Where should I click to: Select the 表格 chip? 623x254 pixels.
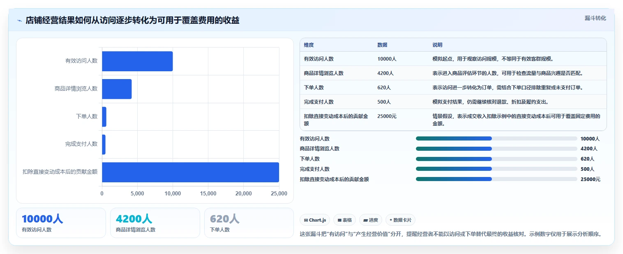[344, 220]
